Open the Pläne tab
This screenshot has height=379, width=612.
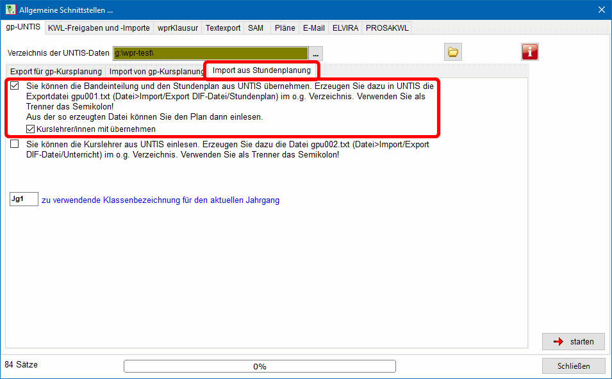coord(285,28)
